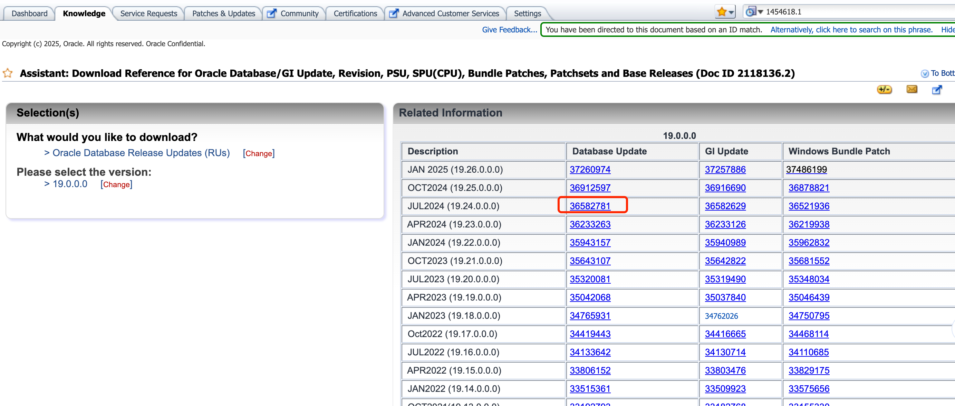Click the 'Related Information' panel header
This screenshot has width=955, height=406.
pyautogui.click(x=674, y=113)
